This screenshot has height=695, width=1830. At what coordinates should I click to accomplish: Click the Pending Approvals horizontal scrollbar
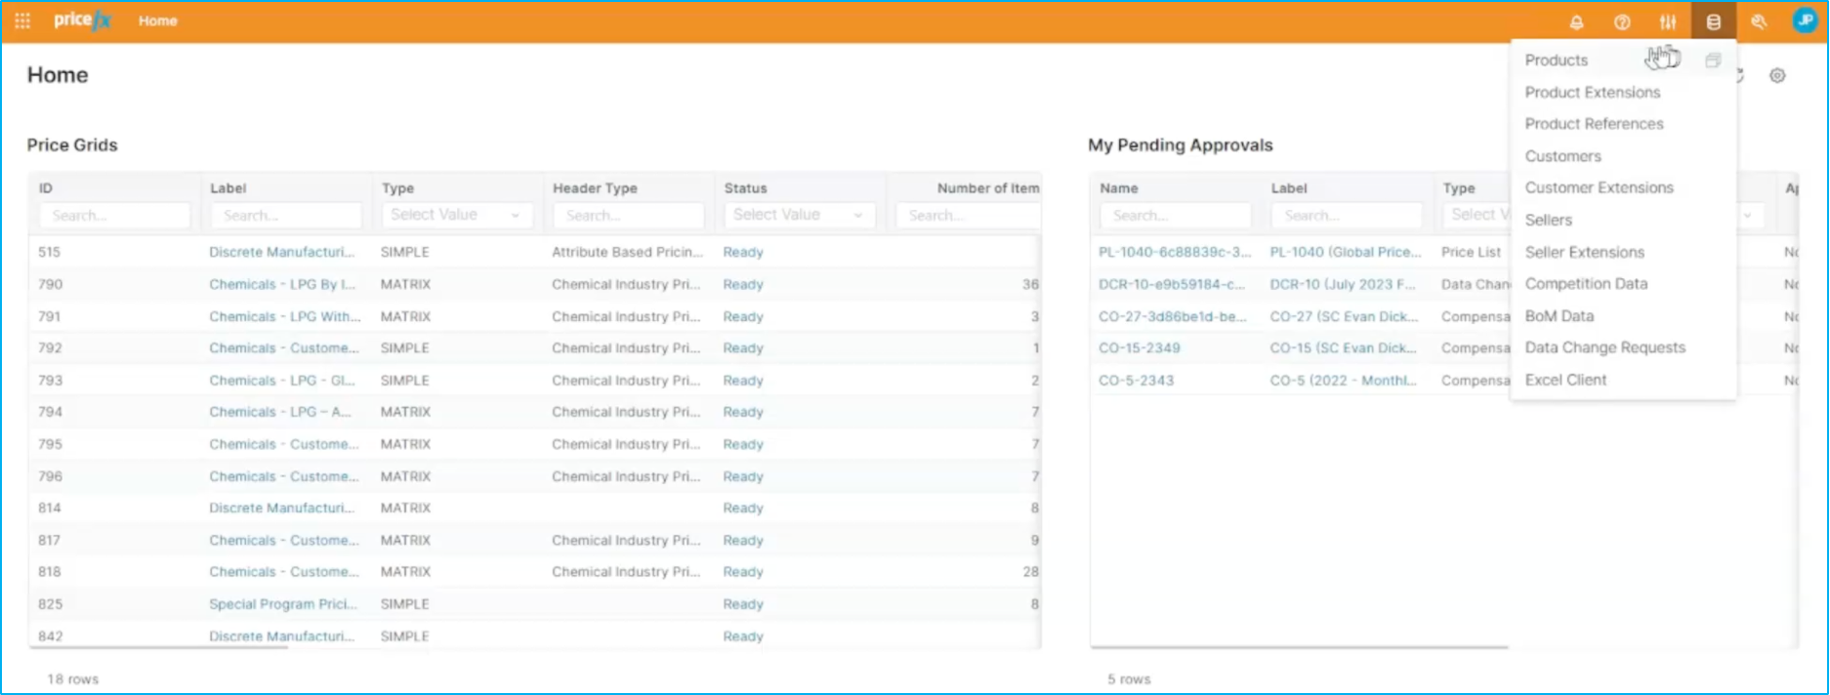[x=1300, y=647]
